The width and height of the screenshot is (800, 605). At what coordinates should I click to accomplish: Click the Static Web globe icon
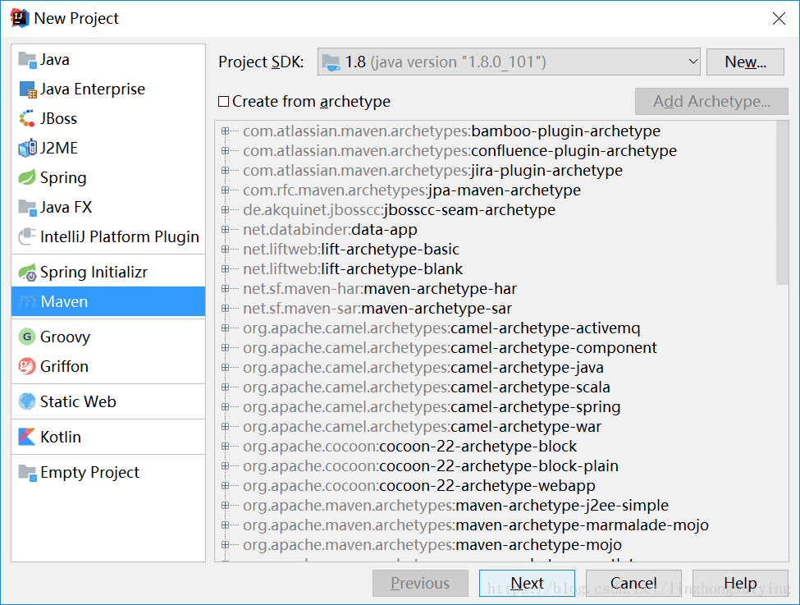pyautogui.click(x=28, y=401)
